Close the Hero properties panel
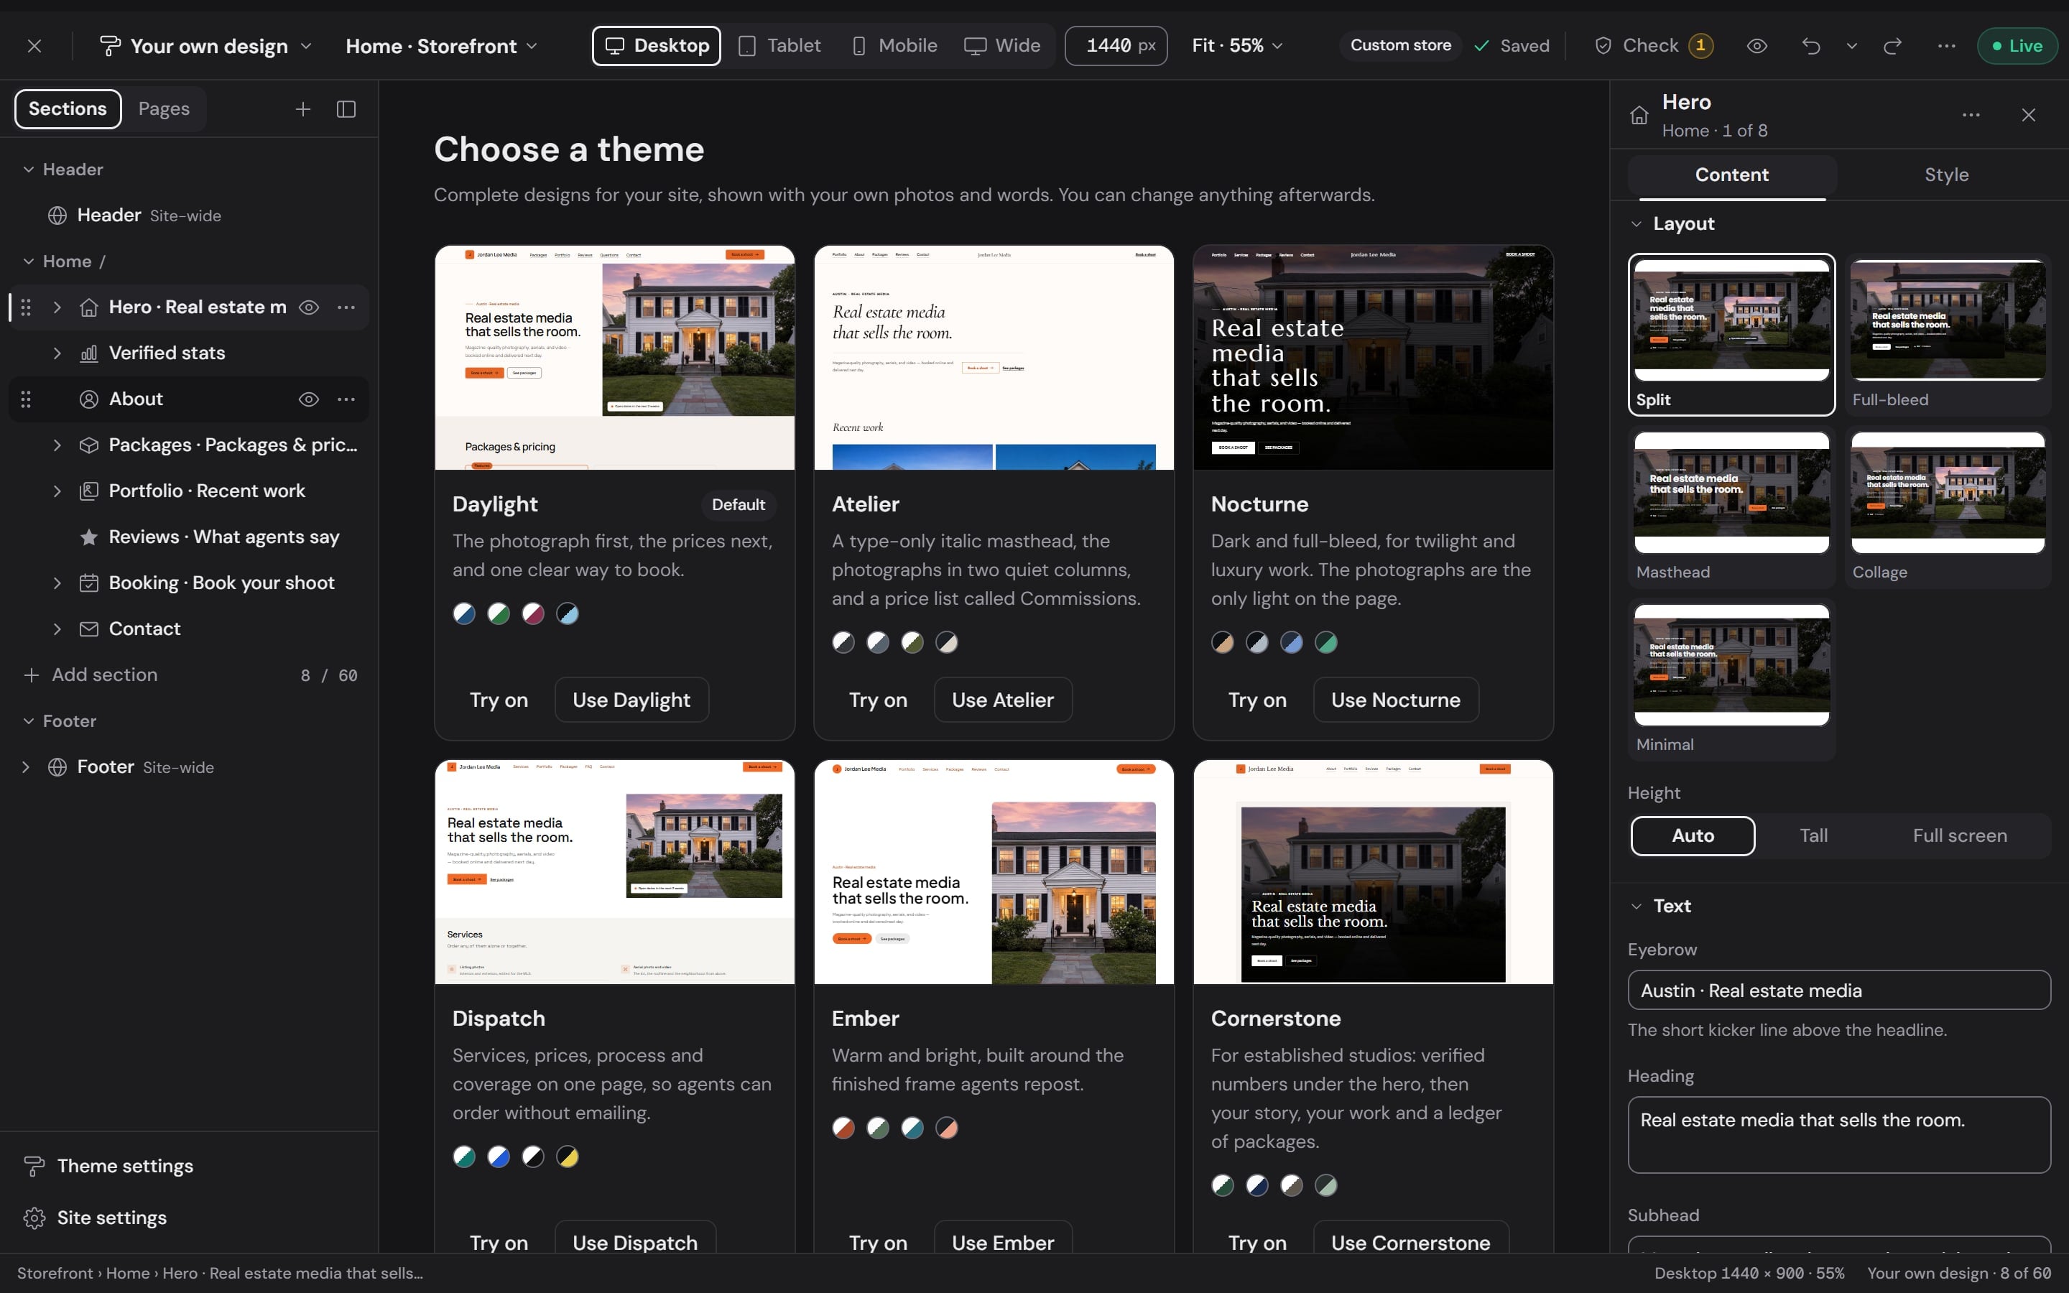This screenshot has width=2069, height=1293. coord(2029,115)
